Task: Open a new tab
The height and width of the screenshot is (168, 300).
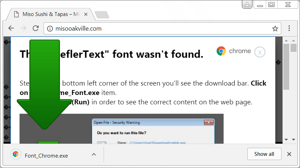Action: click(x=102, y=15)
